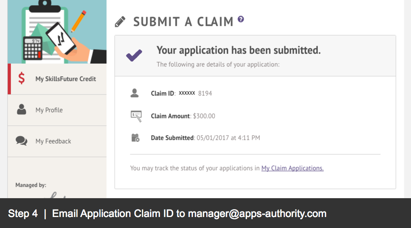The width and height of the screenshot is (411, 228).
Task: Click the calendar icon for Date Submitted
Action: pyautogui.click(x=135, y=138)
